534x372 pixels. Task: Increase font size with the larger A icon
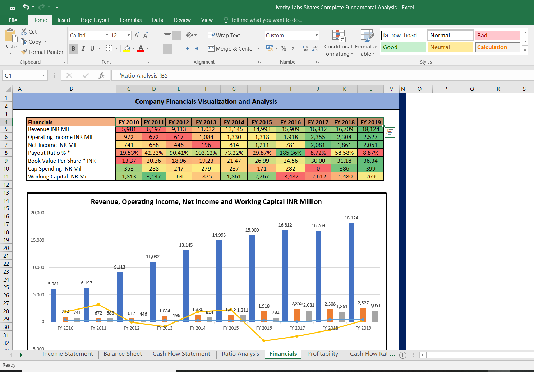click(137, 35)
